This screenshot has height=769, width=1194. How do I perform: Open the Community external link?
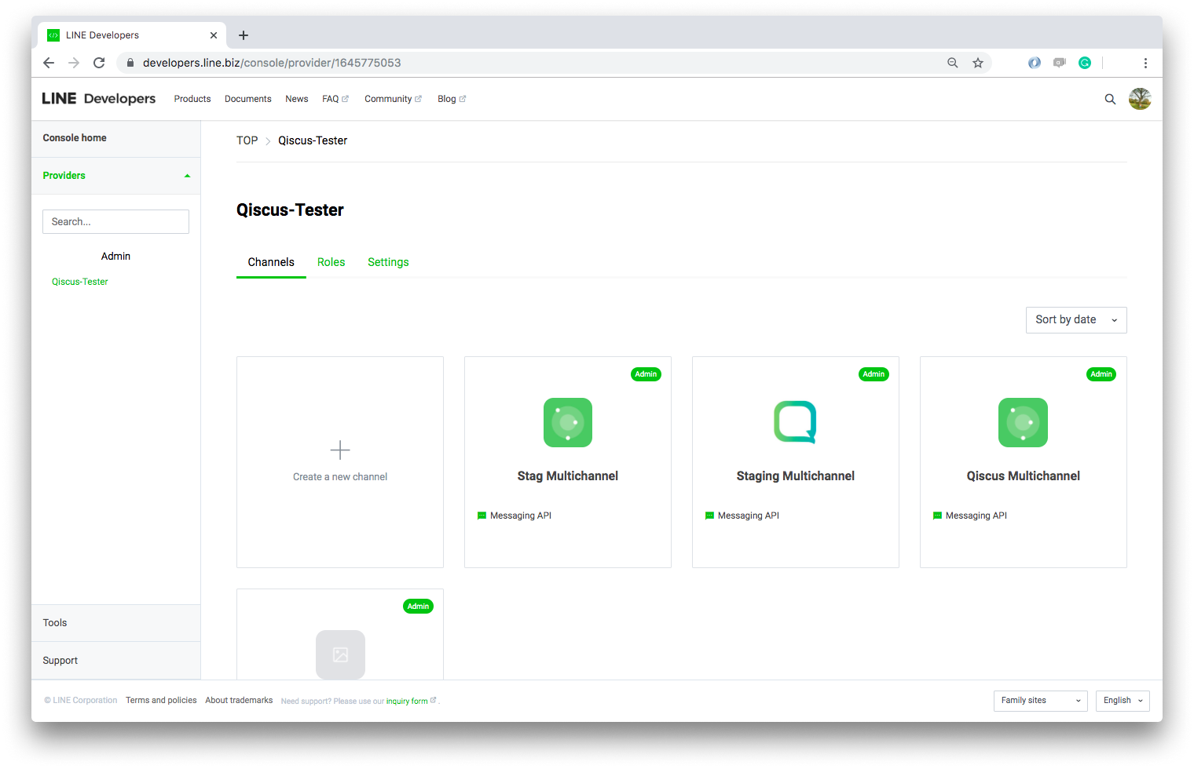click(x=393, y=99)
